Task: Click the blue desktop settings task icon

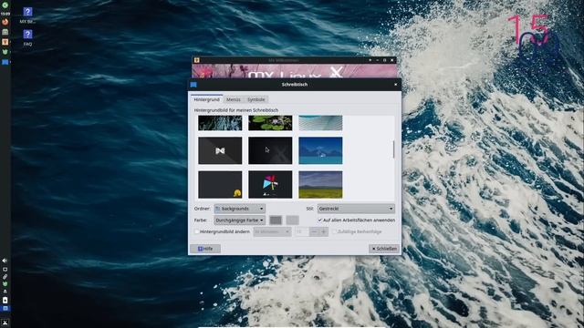Action: tap(5, 62)
